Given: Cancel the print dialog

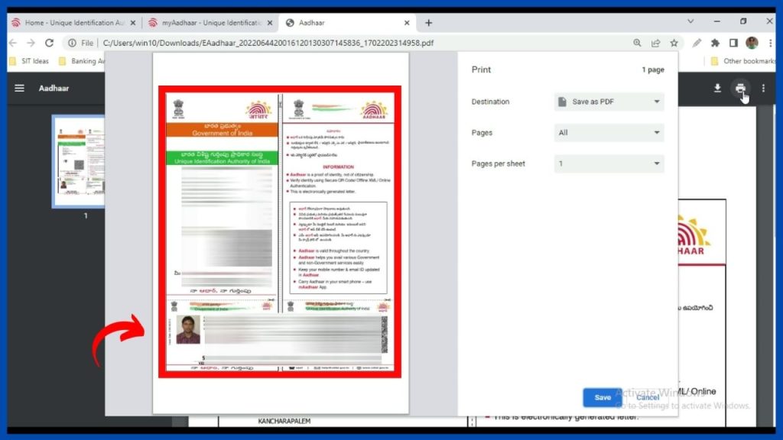Looking at the screenshot, I should (x=648, y=397).
